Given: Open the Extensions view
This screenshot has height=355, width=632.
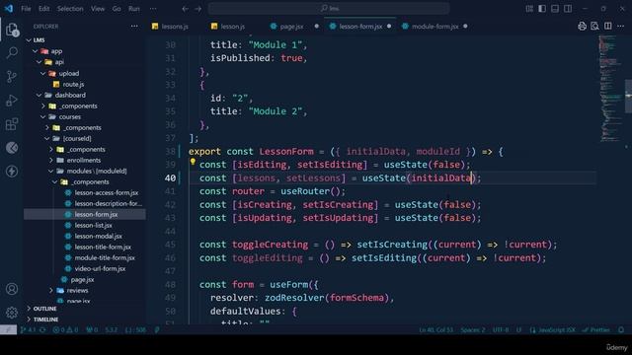Looking at the screenshot, I should pos(12,124).
